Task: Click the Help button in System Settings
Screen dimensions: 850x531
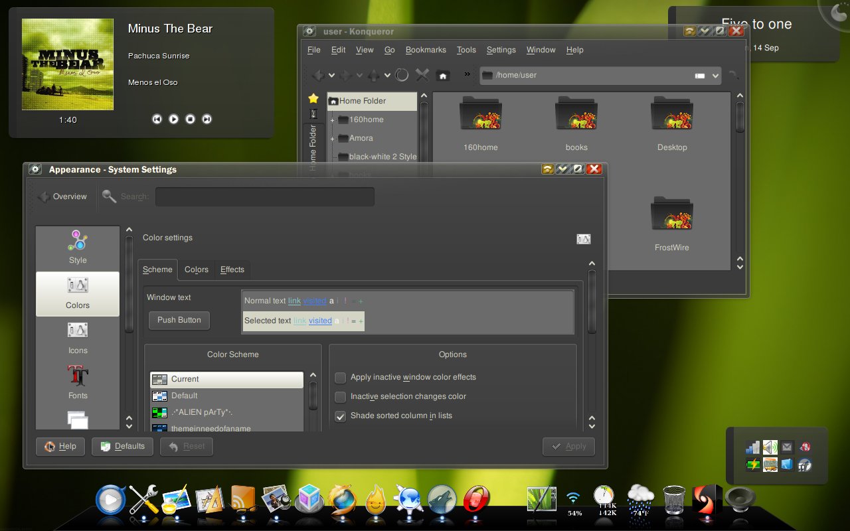Action: click(x=60, y=447)
